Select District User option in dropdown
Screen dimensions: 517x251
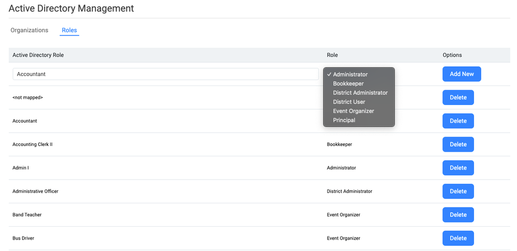pyautogui.click(x=349, y=102)
